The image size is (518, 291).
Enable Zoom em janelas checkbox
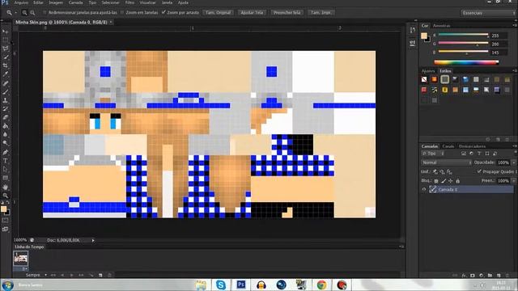pos(122,13)
